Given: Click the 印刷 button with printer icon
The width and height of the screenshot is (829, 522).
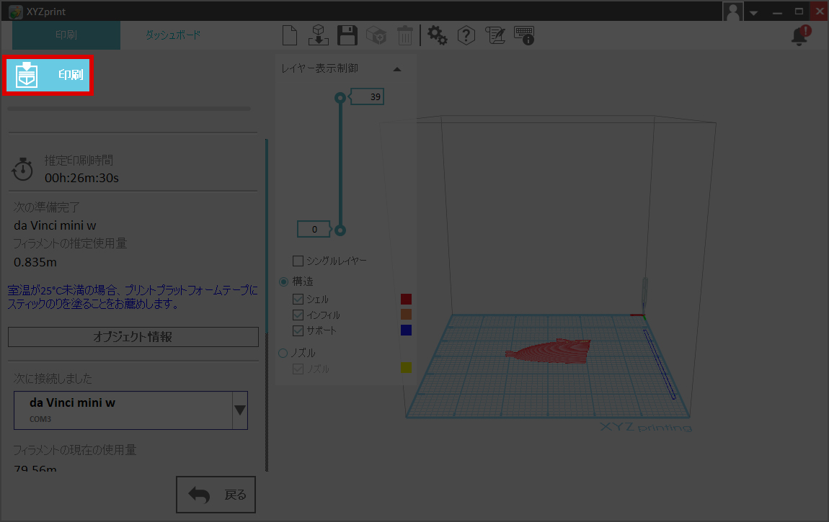Looking at the screenshot, I should [x=48, y=75].
